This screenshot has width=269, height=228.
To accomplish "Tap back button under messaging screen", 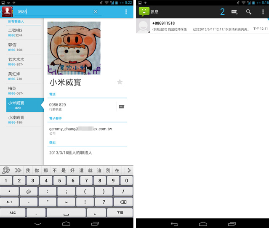I will [174, 224].
